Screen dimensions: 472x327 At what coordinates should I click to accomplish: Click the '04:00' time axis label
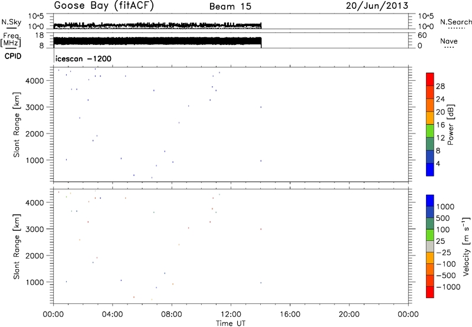(113, 315)
